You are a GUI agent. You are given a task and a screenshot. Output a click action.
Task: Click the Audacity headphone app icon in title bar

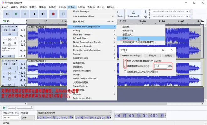pyautogui.click(x=3, y=2)
